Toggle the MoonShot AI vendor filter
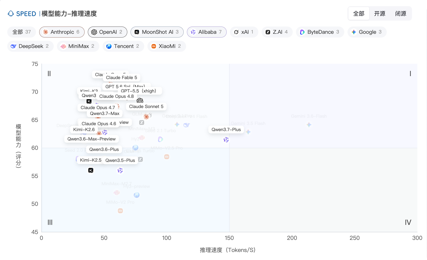The width and height of the screenshot is (427, 260). pos(157,32)
